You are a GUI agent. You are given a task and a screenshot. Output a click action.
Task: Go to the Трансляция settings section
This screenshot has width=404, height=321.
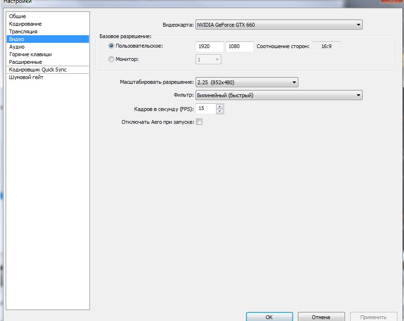pyautogui.click(x=48, y=31)
